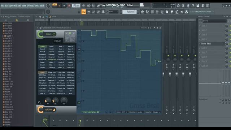Open the help question mark icon
Screen dimensions: 231x130
[x=193, y=6]
